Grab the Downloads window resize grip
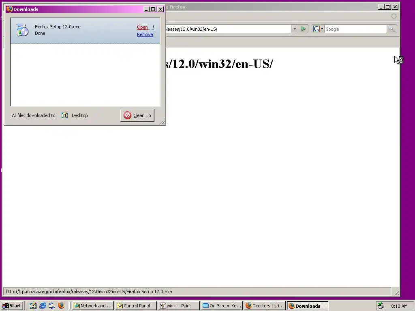This screenshot has height=311, width=415. point(163,121)
